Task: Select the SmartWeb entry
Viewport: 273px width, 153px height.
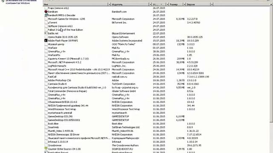Action: (x=53, y=127)
